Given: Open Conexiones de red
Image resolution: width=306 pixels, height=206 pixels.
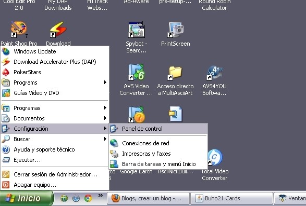Looking at the screenshot, I should coord(158,143).
